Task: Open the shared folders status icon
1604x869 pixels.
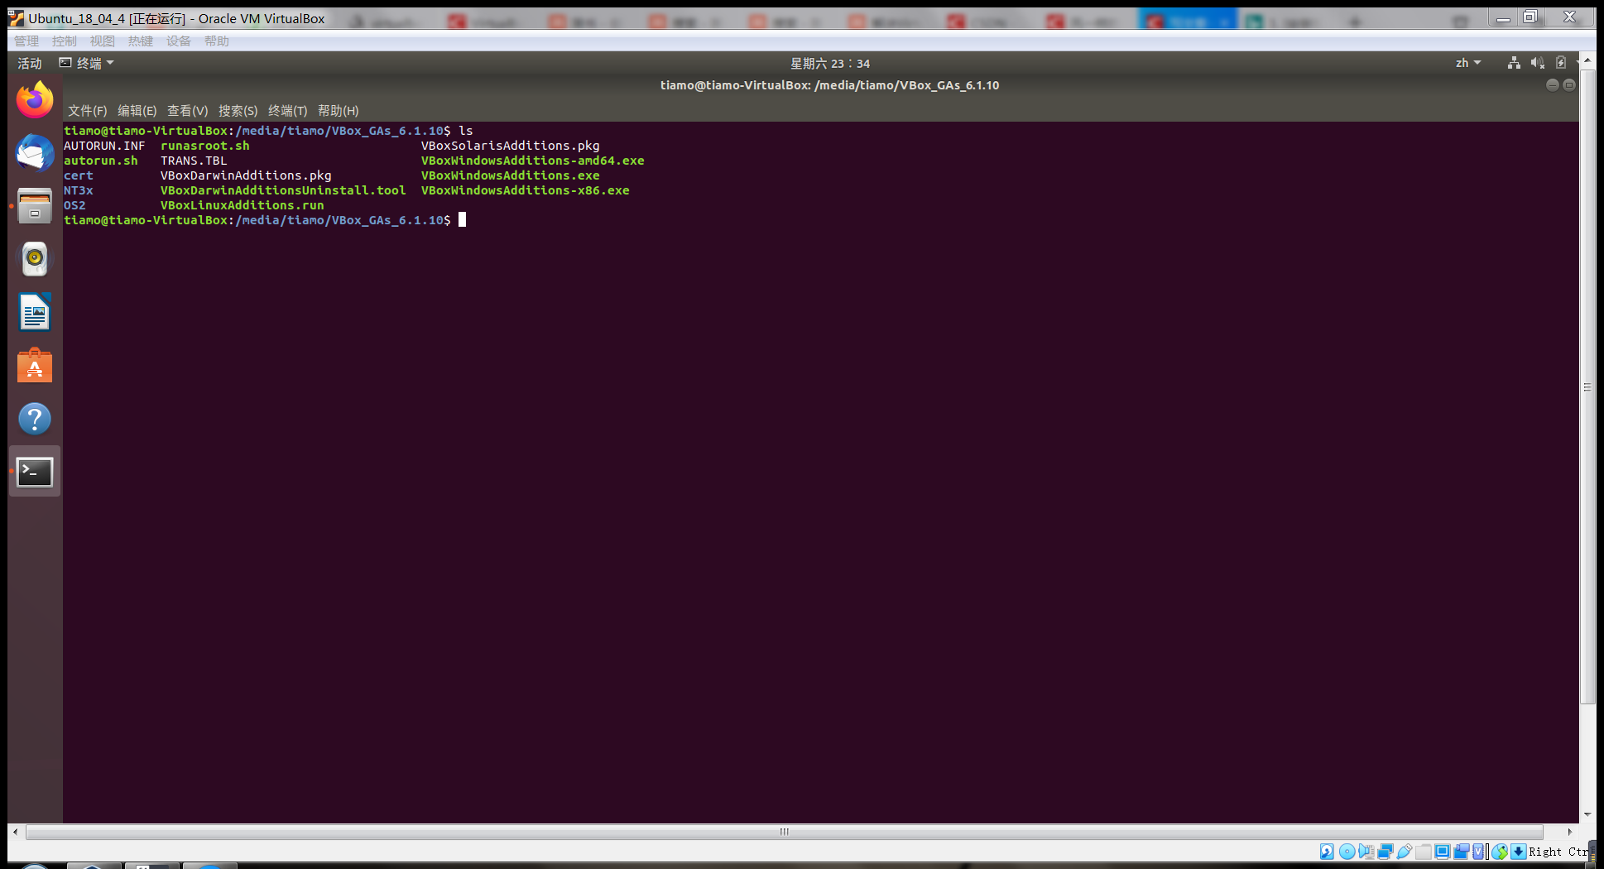Action: [1424, 852]
